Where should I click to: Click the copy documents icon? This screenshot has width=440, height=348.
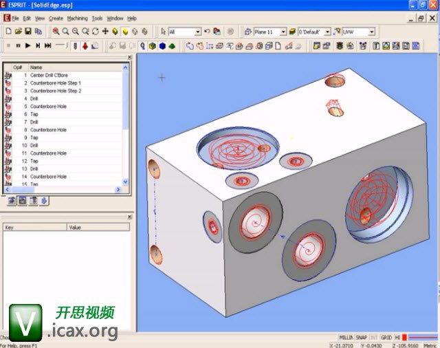pos(38,32)
